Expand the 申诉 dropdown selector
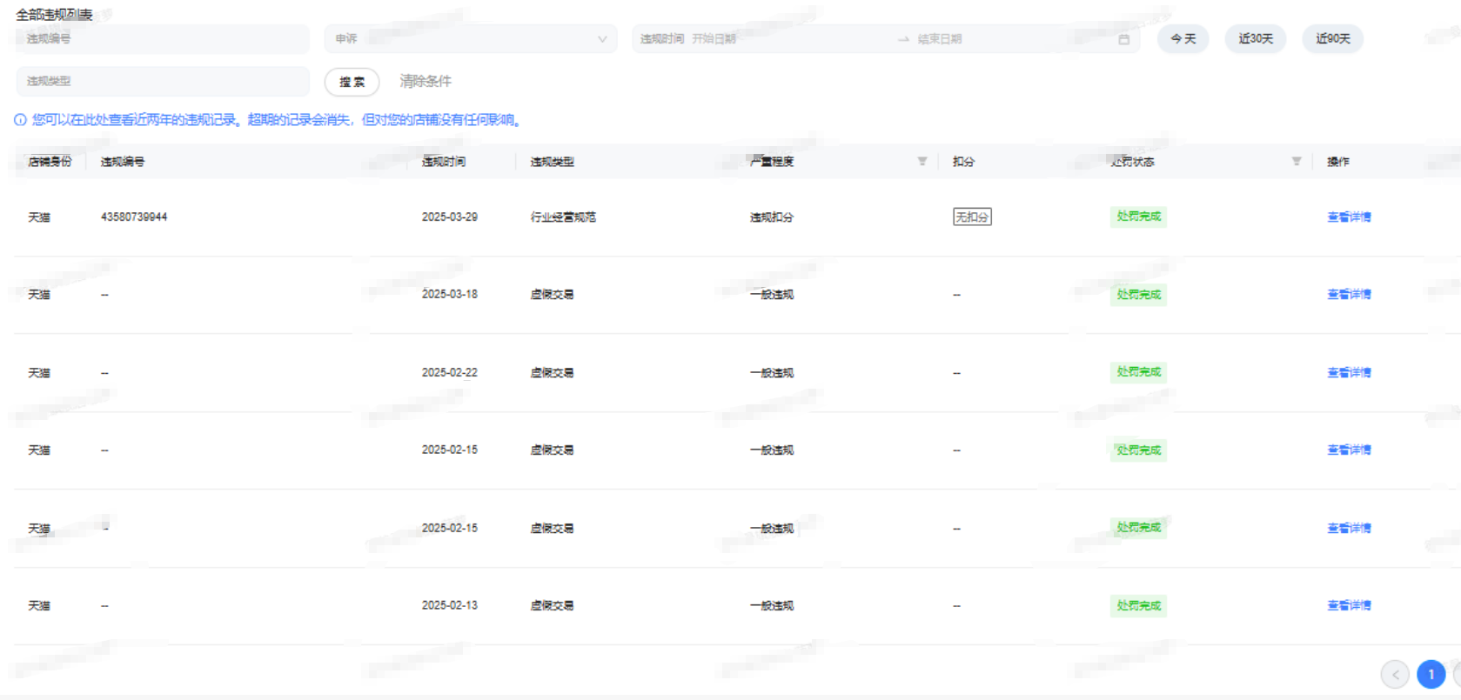1461x700 pixels. (x=470, y=39)
